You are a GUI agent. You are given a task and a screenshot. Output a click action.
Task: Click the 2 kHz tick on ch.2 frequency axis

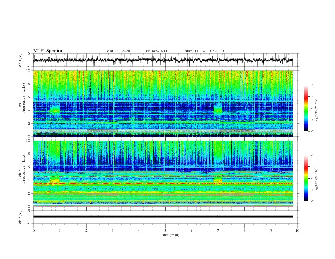30,193
